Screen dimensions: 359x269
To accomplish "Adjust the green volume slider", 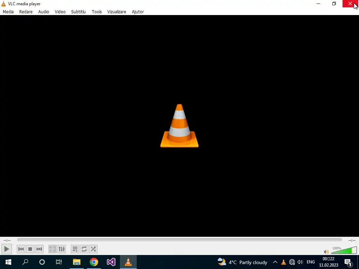I will point(344,250).
